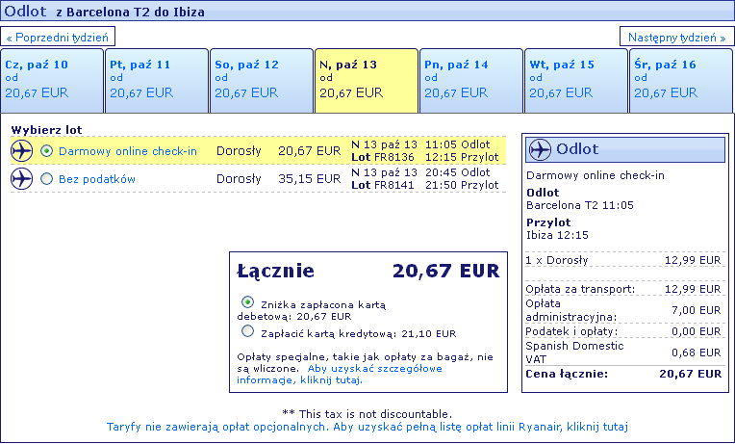Click flight number FR8141

click(x=394, y=185)
